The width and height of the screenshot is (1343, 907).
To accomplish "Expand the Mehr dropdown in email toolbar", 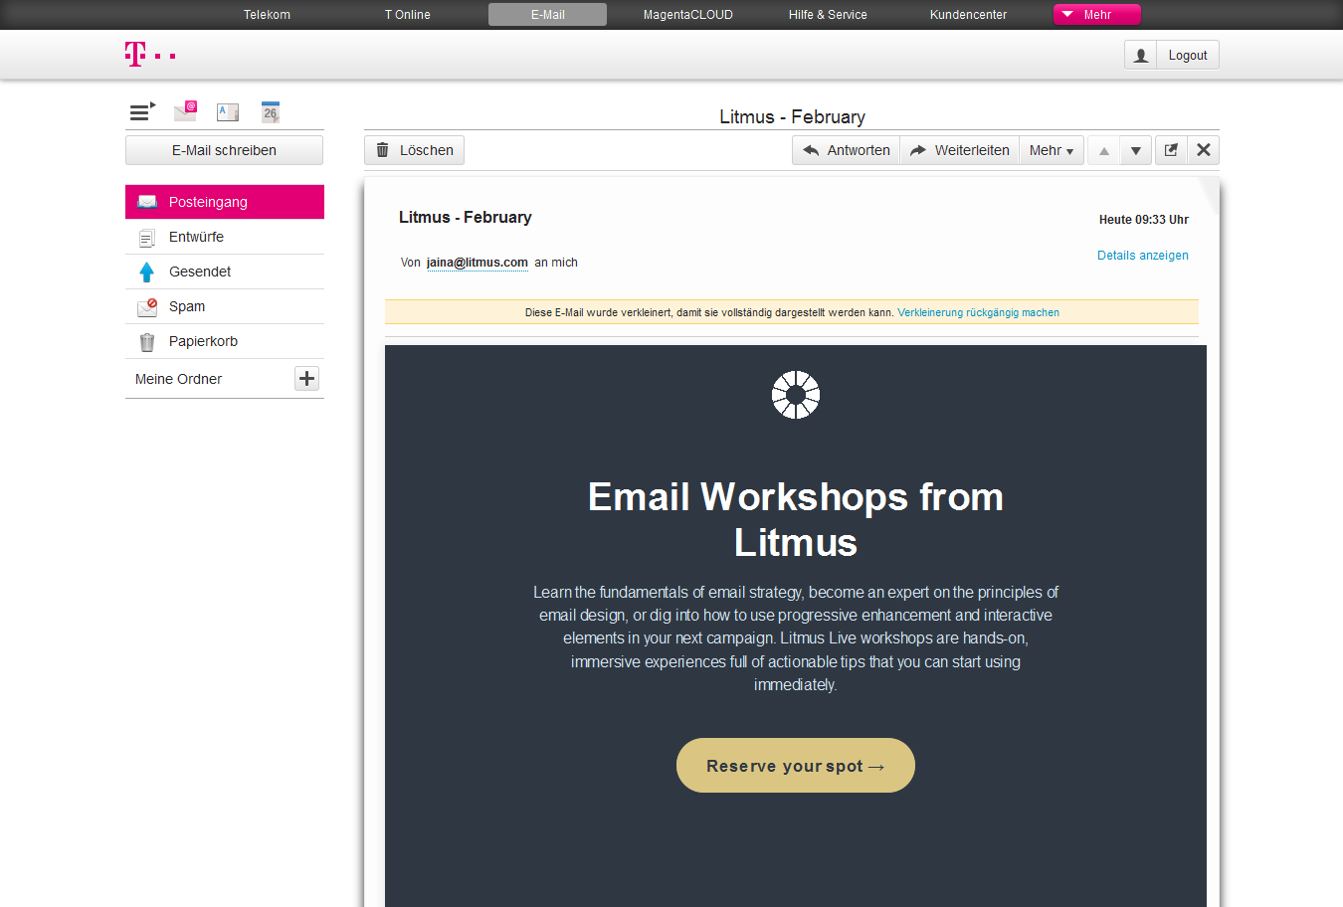I will click(1052, 150).
